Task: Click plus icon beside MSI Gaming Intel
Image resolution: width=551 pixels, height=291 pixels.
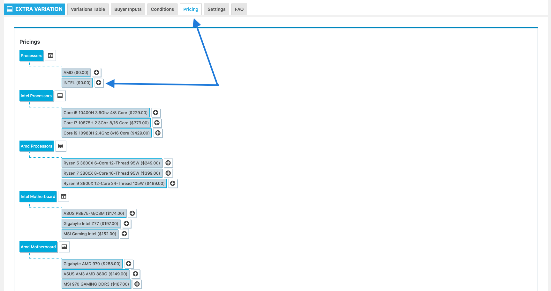Action: (125, 234)
